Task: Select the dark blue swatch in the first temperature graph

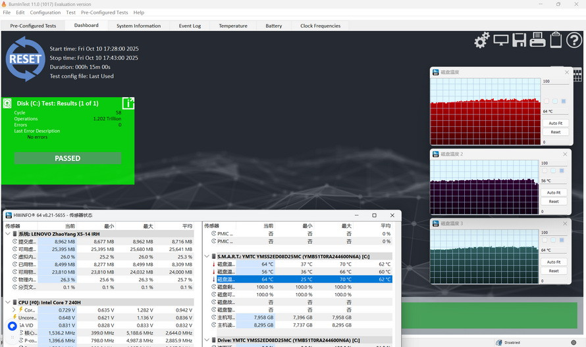Action: 564,101
